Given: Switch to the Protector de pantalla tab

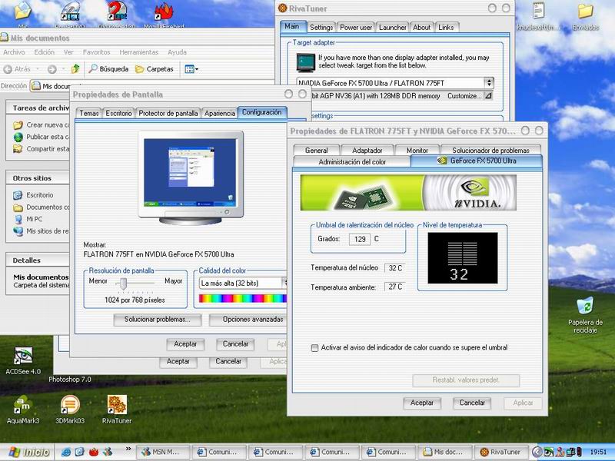Looking at the screenshot, I should 168,113.
